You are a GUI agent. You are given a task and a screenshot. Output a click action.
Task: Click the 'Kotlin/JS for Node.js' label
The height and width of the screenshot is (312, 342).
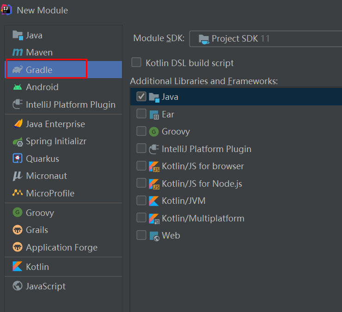point(202,184)
